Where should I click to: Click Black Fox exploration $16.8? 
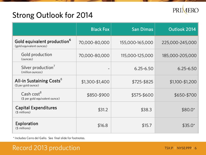[102, 125]
